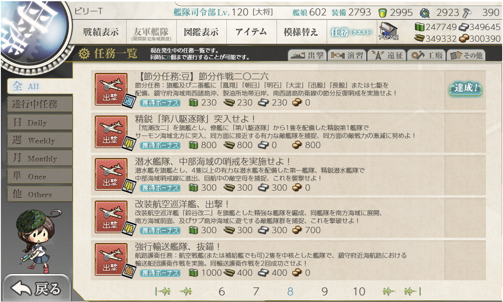Jump to the last quest page arrow
The width and height of the screenshot is (503, 302).
(x=412, y=291)
